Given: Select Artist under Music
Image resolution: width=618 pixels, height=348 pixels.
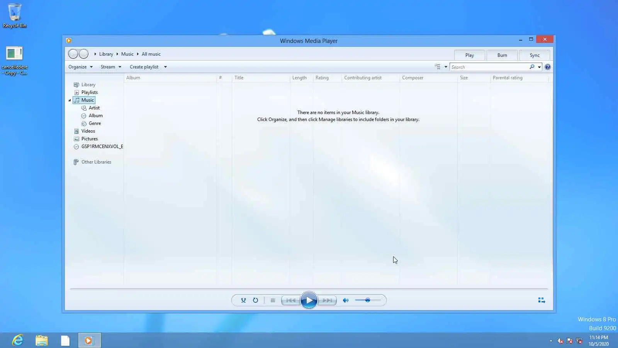Looking at the screenshot, I should [94, 108].
